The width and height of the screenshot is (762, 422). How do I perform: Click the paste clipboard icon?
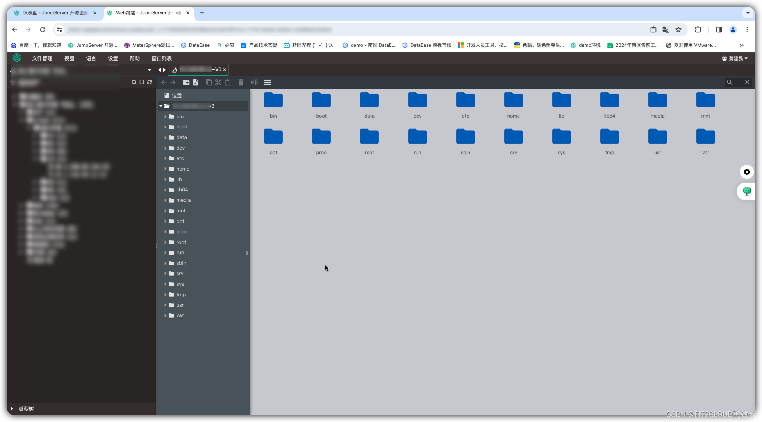point(228,82)
